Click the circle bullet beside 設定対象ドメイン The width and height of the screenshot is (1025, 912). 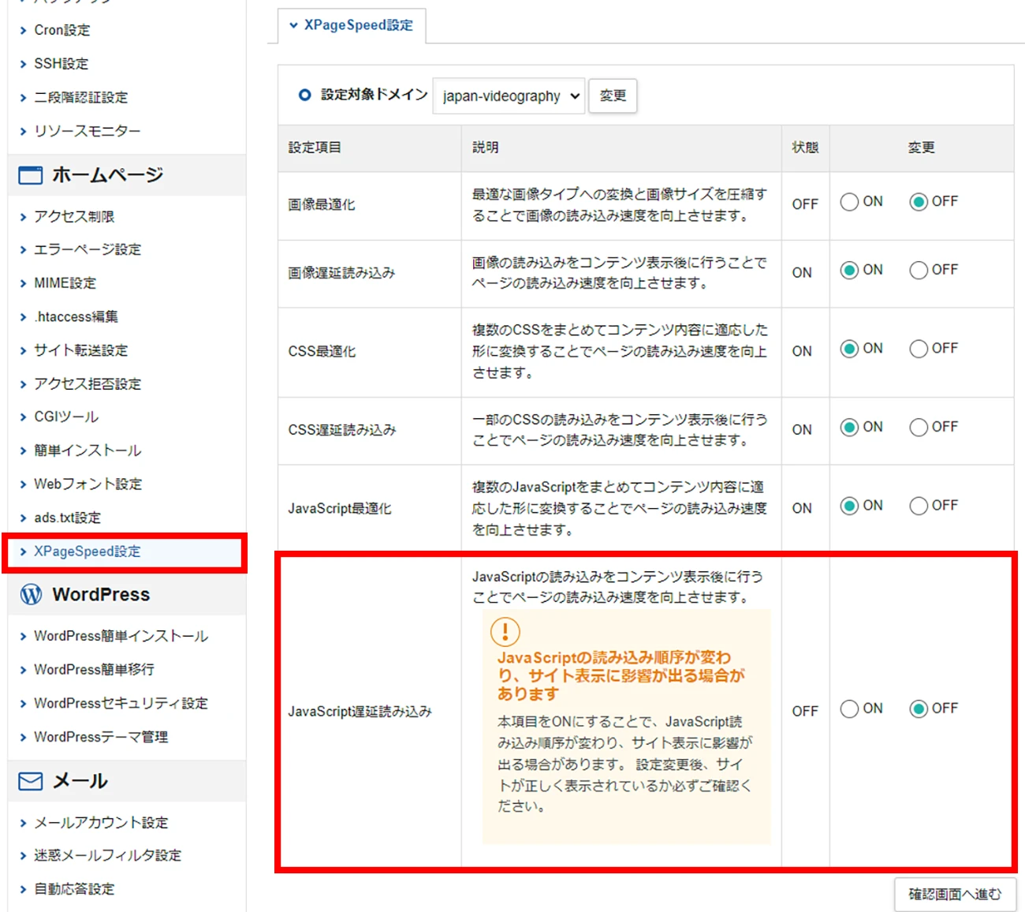click(x=304, y=95)
